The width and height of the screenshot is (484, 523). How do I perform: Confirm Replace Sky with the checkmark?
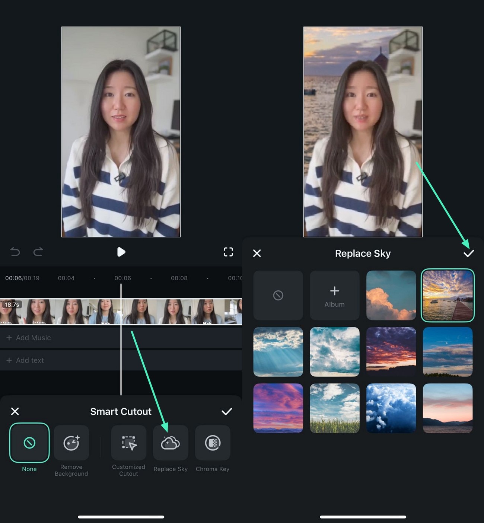(x=469, y=253)
